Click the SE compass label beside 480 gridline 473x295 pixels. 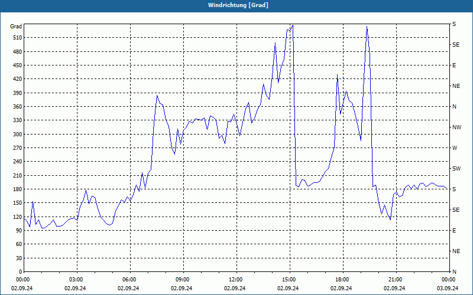pyautogui.click(x=456, y=45)
